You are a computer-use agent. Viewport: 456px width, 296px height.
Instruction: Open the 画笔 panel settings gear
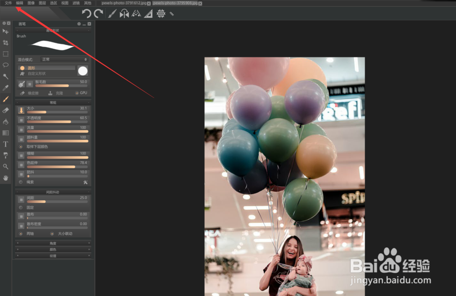(x=79, y=24)
